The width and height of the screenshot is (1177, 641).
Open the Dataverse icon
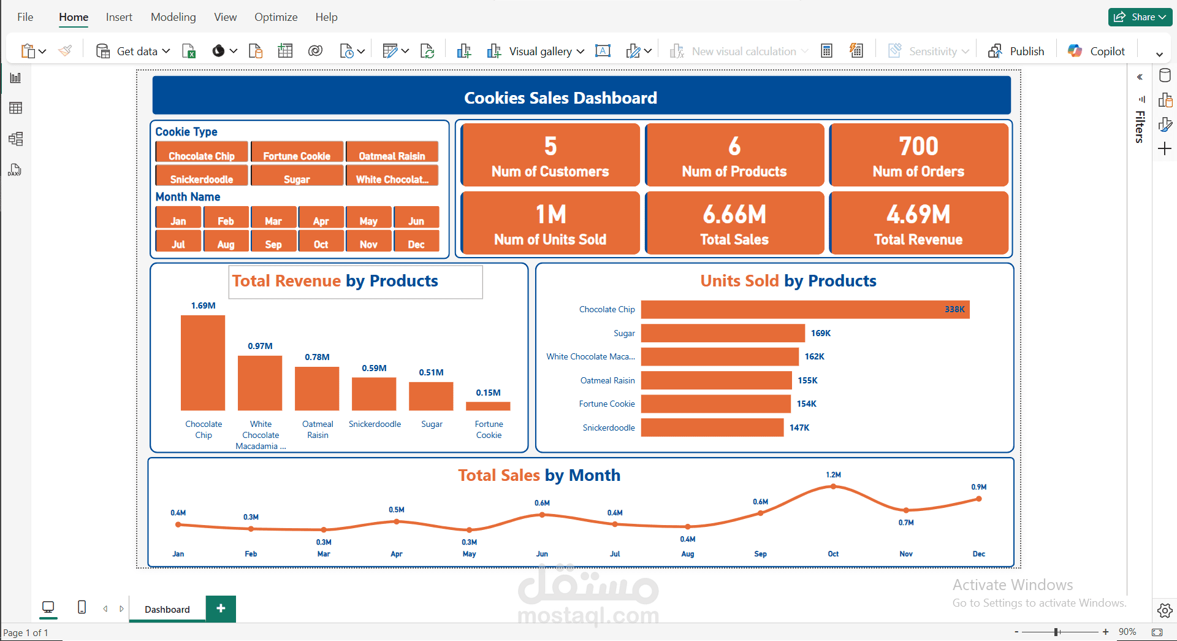(x=315, y=51)
